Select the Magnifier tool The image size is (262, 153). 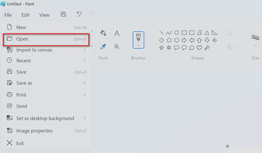coord(117,47)
